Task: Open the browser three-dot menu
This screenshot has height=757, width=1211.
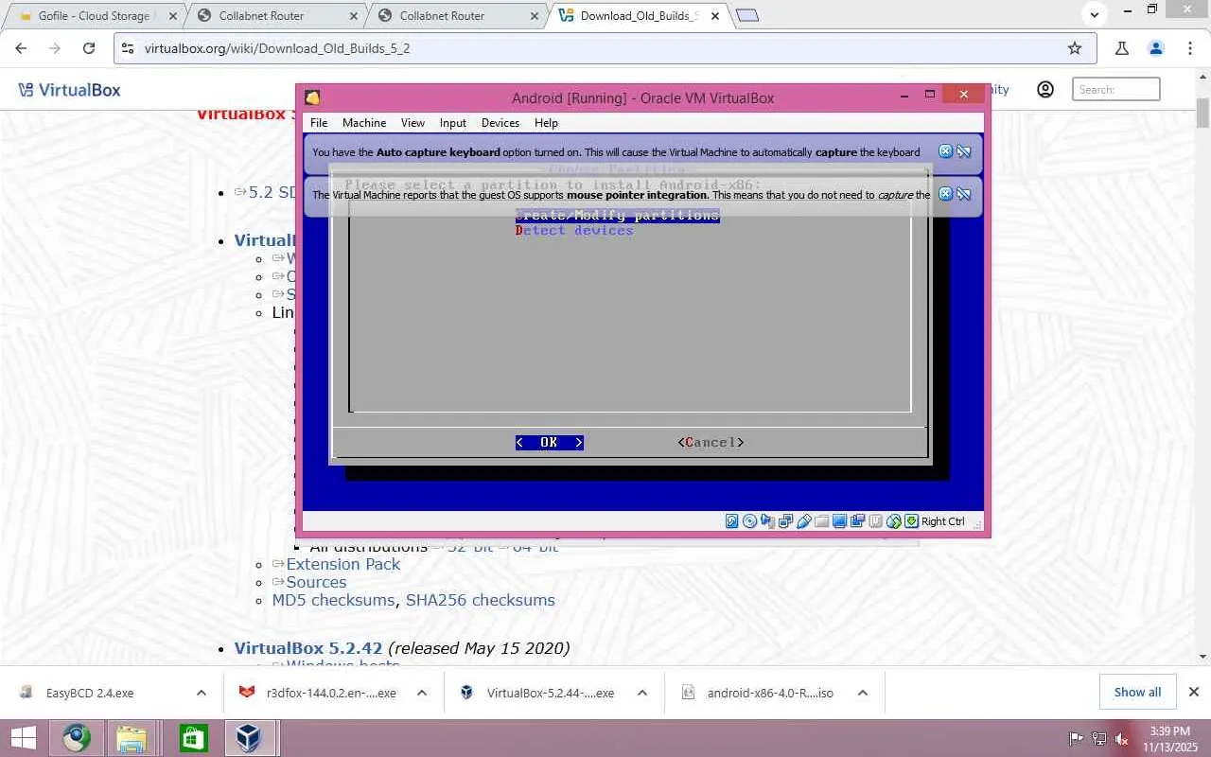Action: [x=1190, y=48]
